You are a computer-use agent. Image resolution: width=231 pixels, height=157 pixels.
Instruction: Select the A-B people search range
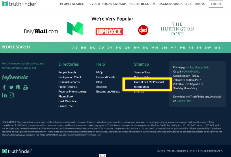pos(75,47)
